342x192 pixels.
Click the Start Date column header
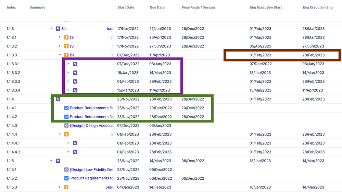[x=126, y=8]
